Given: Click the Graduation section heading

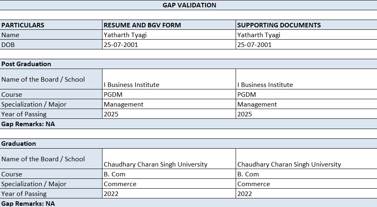Looking at the screenshot, I should pyautogui.click(x=18, y=144).
